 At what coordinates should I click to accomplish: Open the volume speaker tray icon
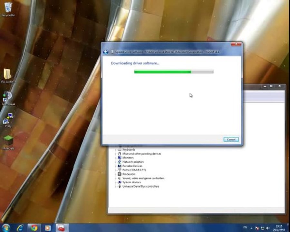click(x=268, y=228)
